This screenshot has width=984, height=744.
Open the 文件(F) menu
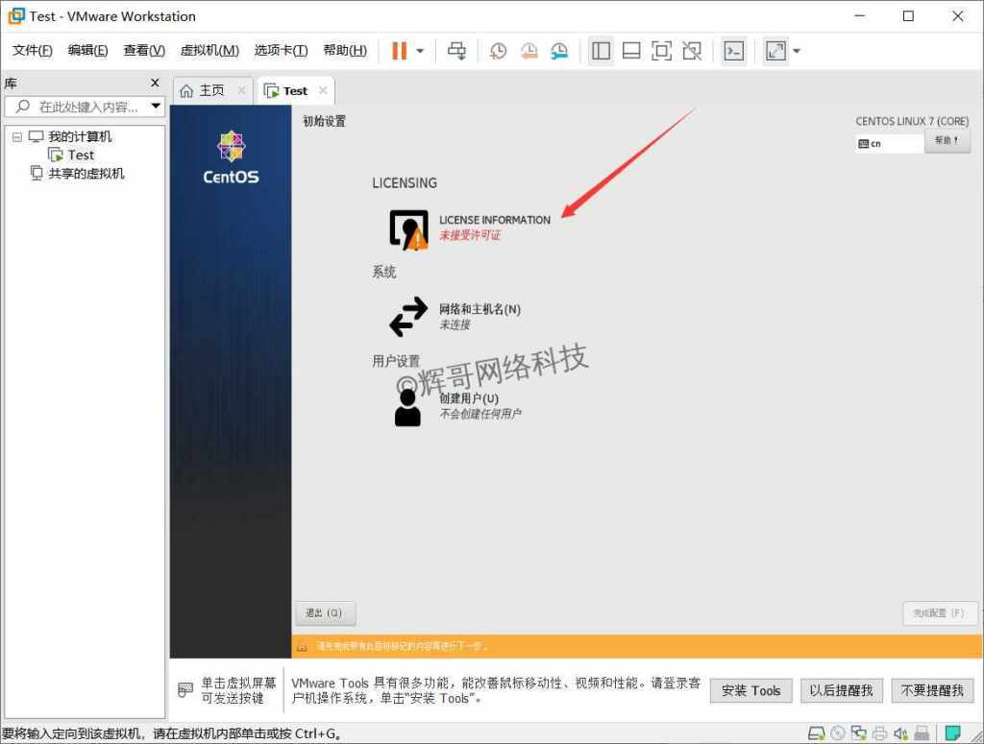32,51
